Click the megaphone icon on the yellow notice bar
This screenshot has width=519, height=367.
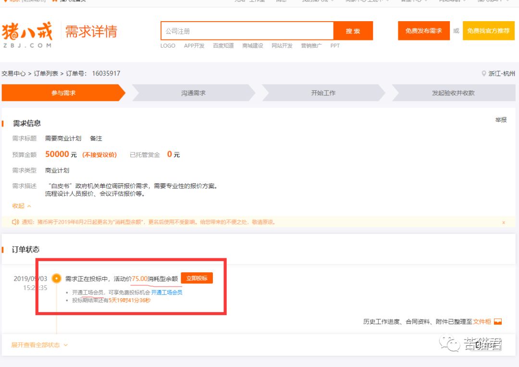14,222
